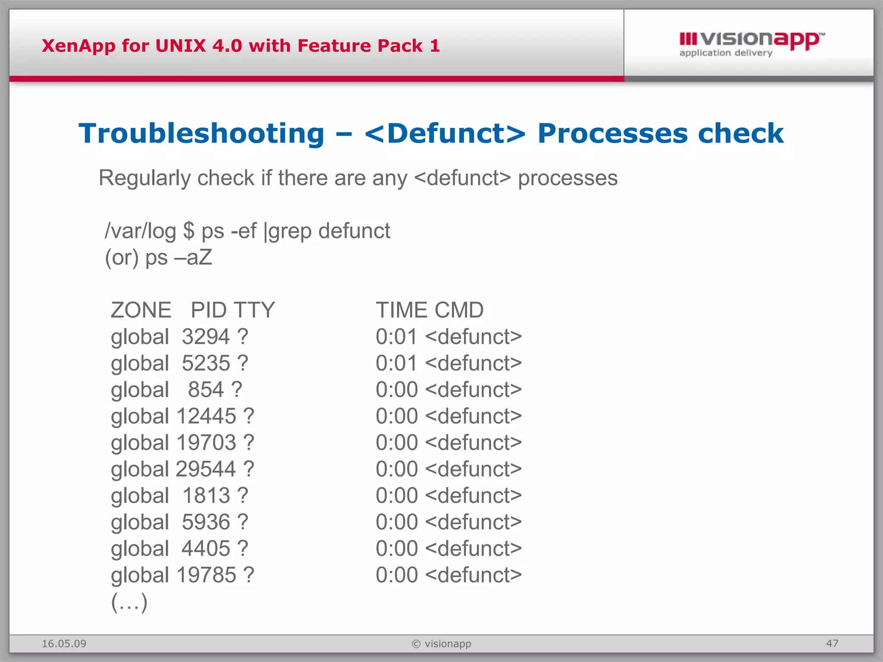Image resolution: width=883 pixels, height=662 pixels.
Task: Click the visionapp logo
Action: pyautogui.click(x=751, y=44)
